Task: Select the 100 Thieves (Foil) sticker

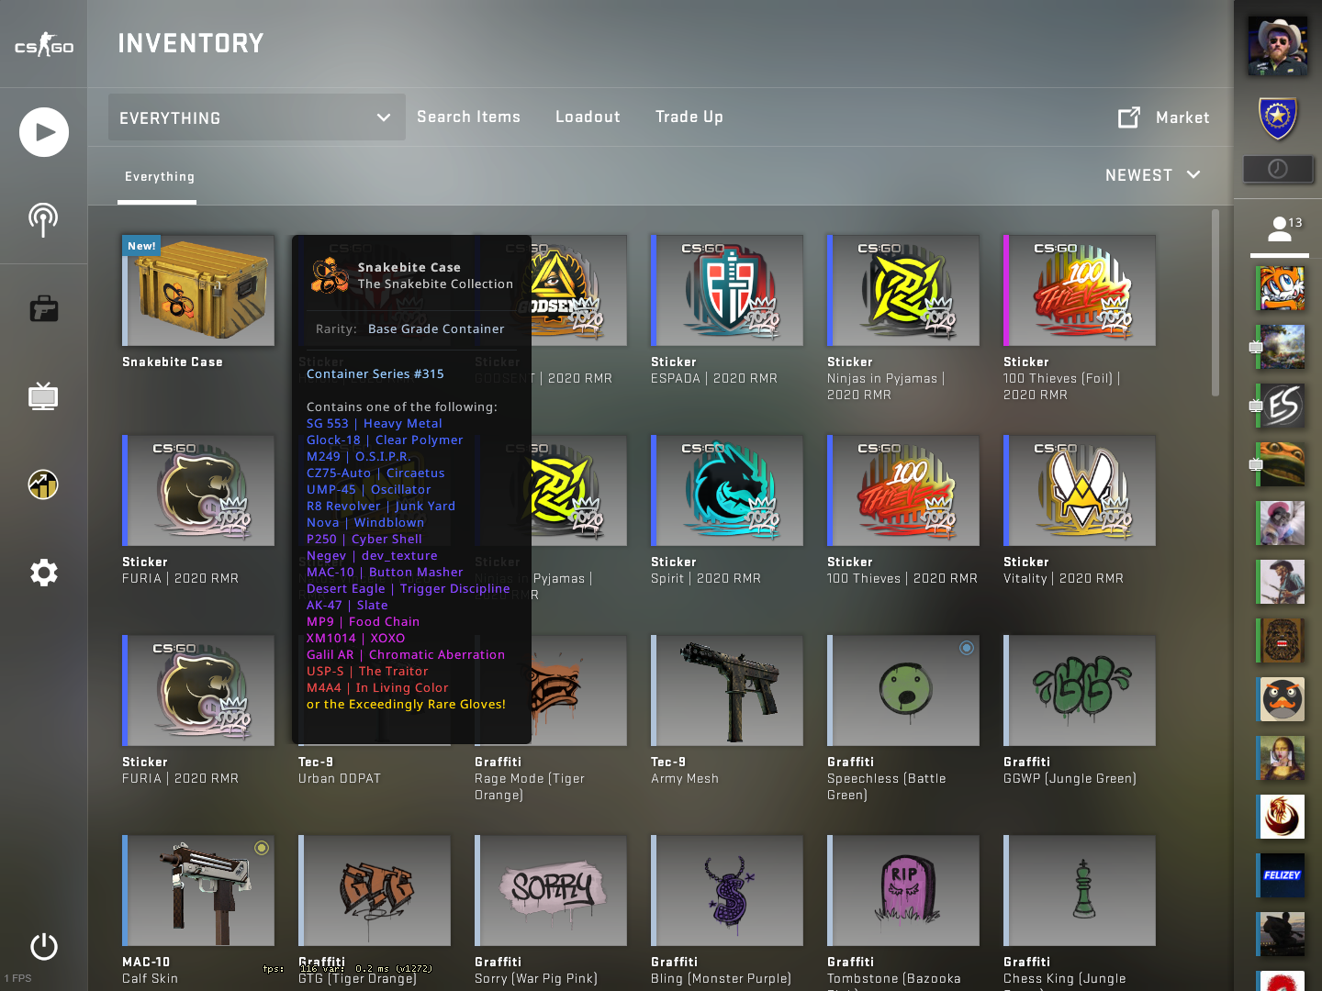Action: 1080,291
